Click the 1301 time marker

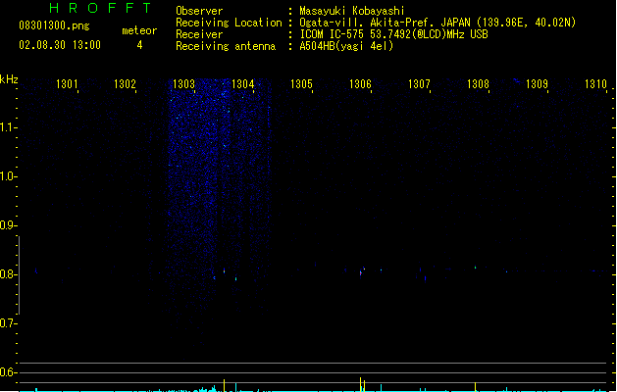(x=67, y=84)
